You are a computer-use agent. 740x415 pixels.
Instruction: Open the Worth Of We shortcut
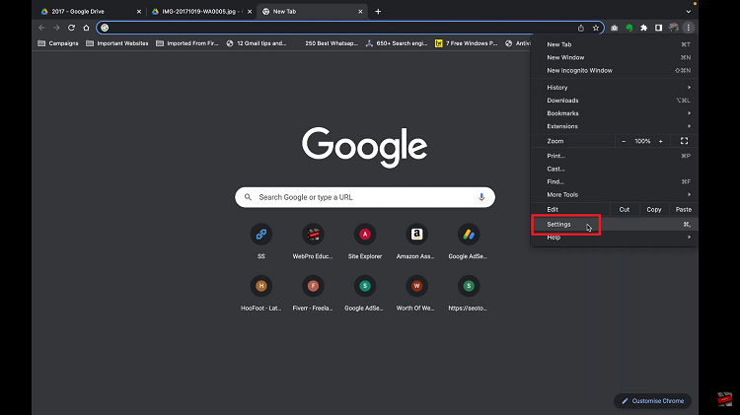click(x=416, y=294)
